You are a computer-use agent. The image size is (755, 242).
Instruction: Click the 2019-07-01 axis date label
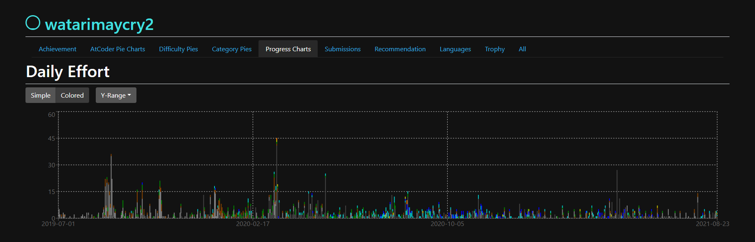coord(58,224)
